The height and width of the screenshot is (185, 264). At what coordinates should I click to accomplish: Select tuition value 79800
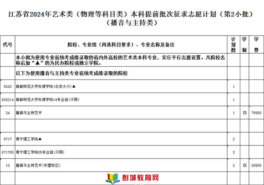(256, 113)
